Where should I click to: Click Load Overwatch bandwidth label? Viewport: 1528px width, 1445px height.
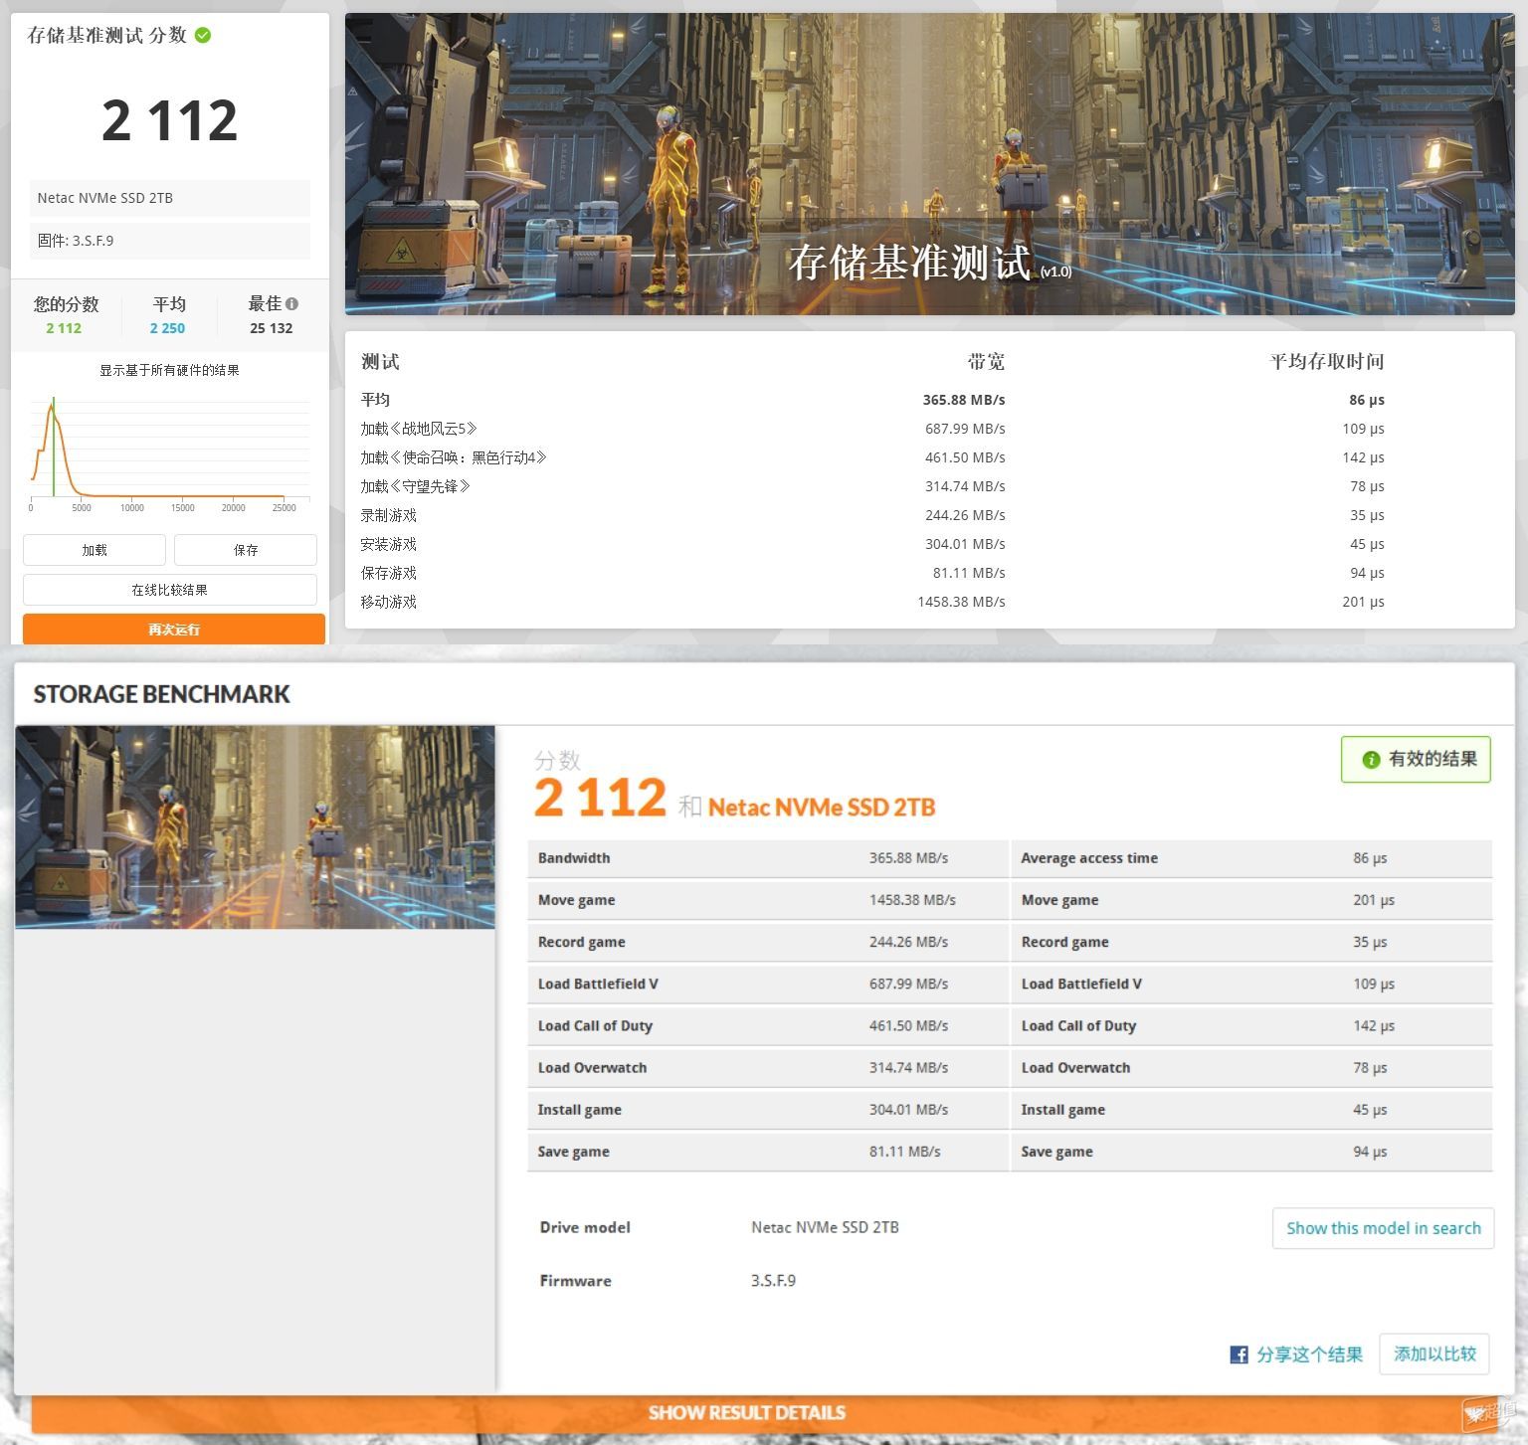point(592,1068)
